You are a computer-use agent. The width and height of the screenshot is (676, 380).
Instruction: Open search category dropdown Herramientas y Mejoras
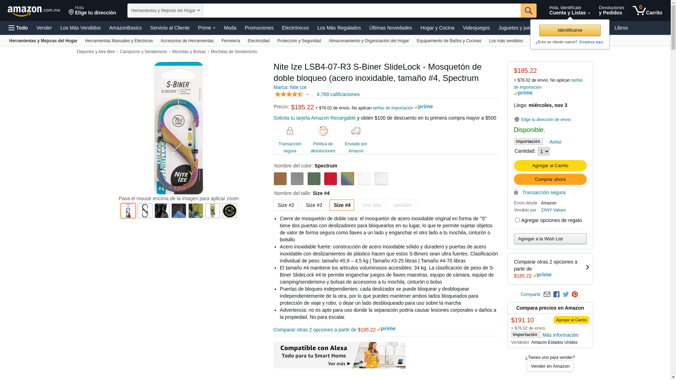[165, 11]
